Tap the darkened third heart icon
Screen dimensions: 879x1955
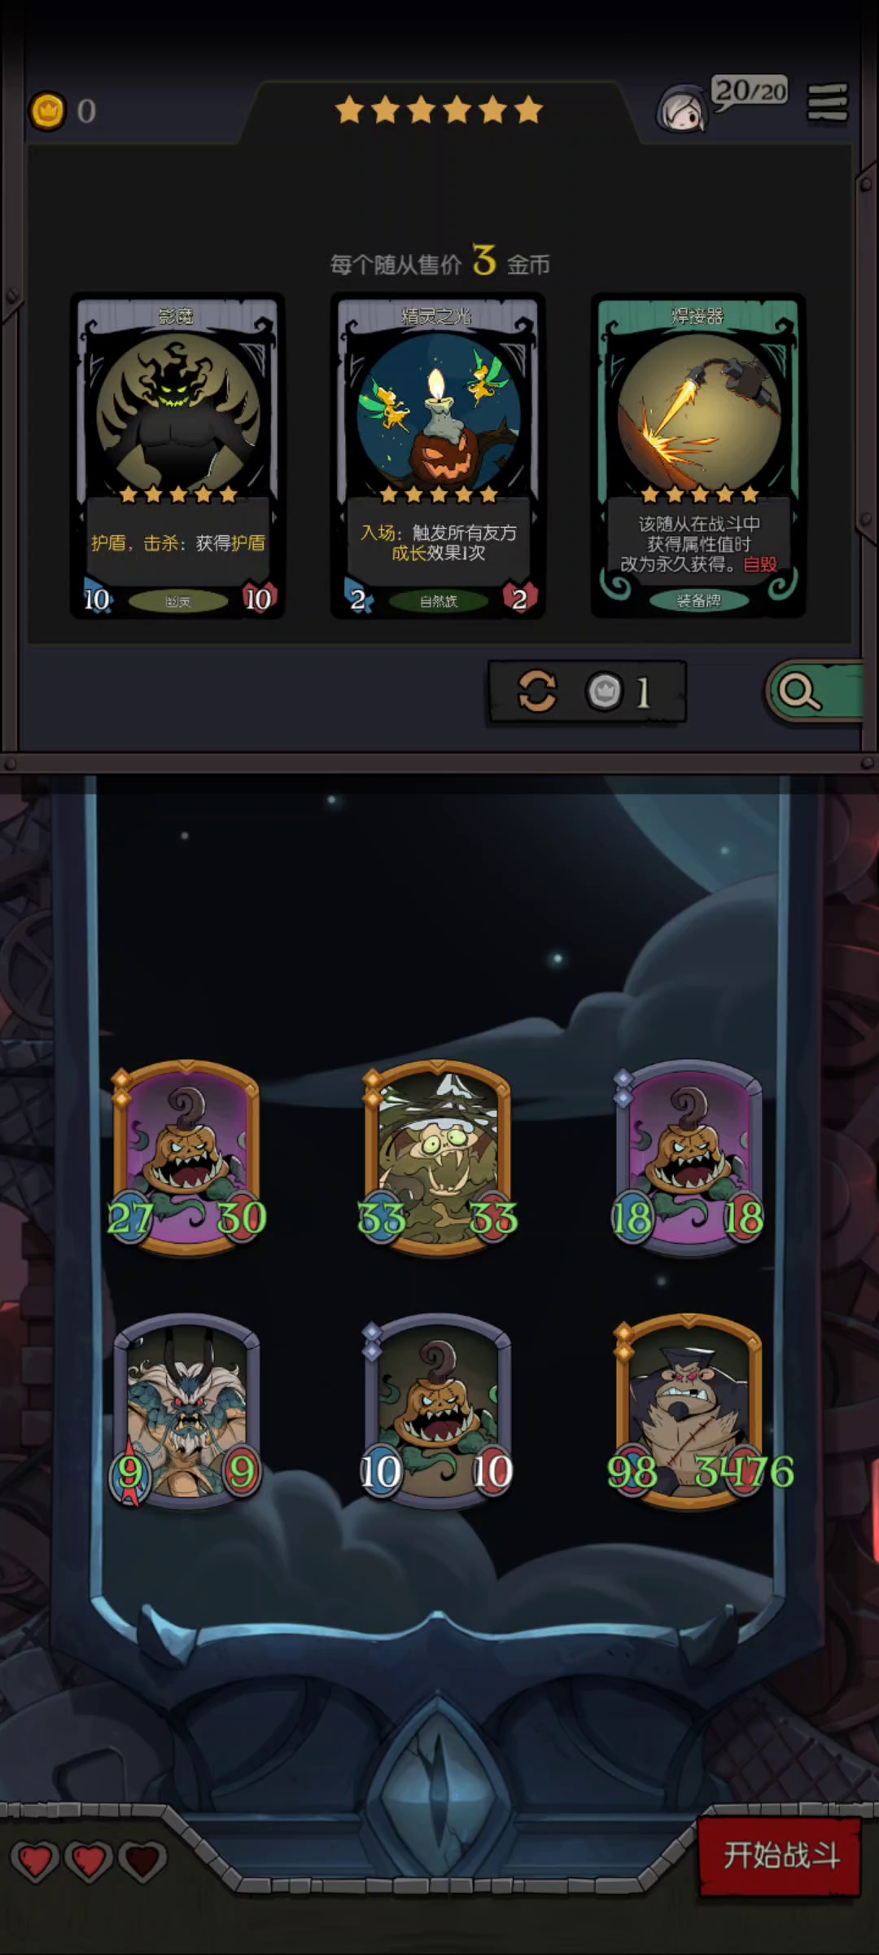coord(142,1861)
